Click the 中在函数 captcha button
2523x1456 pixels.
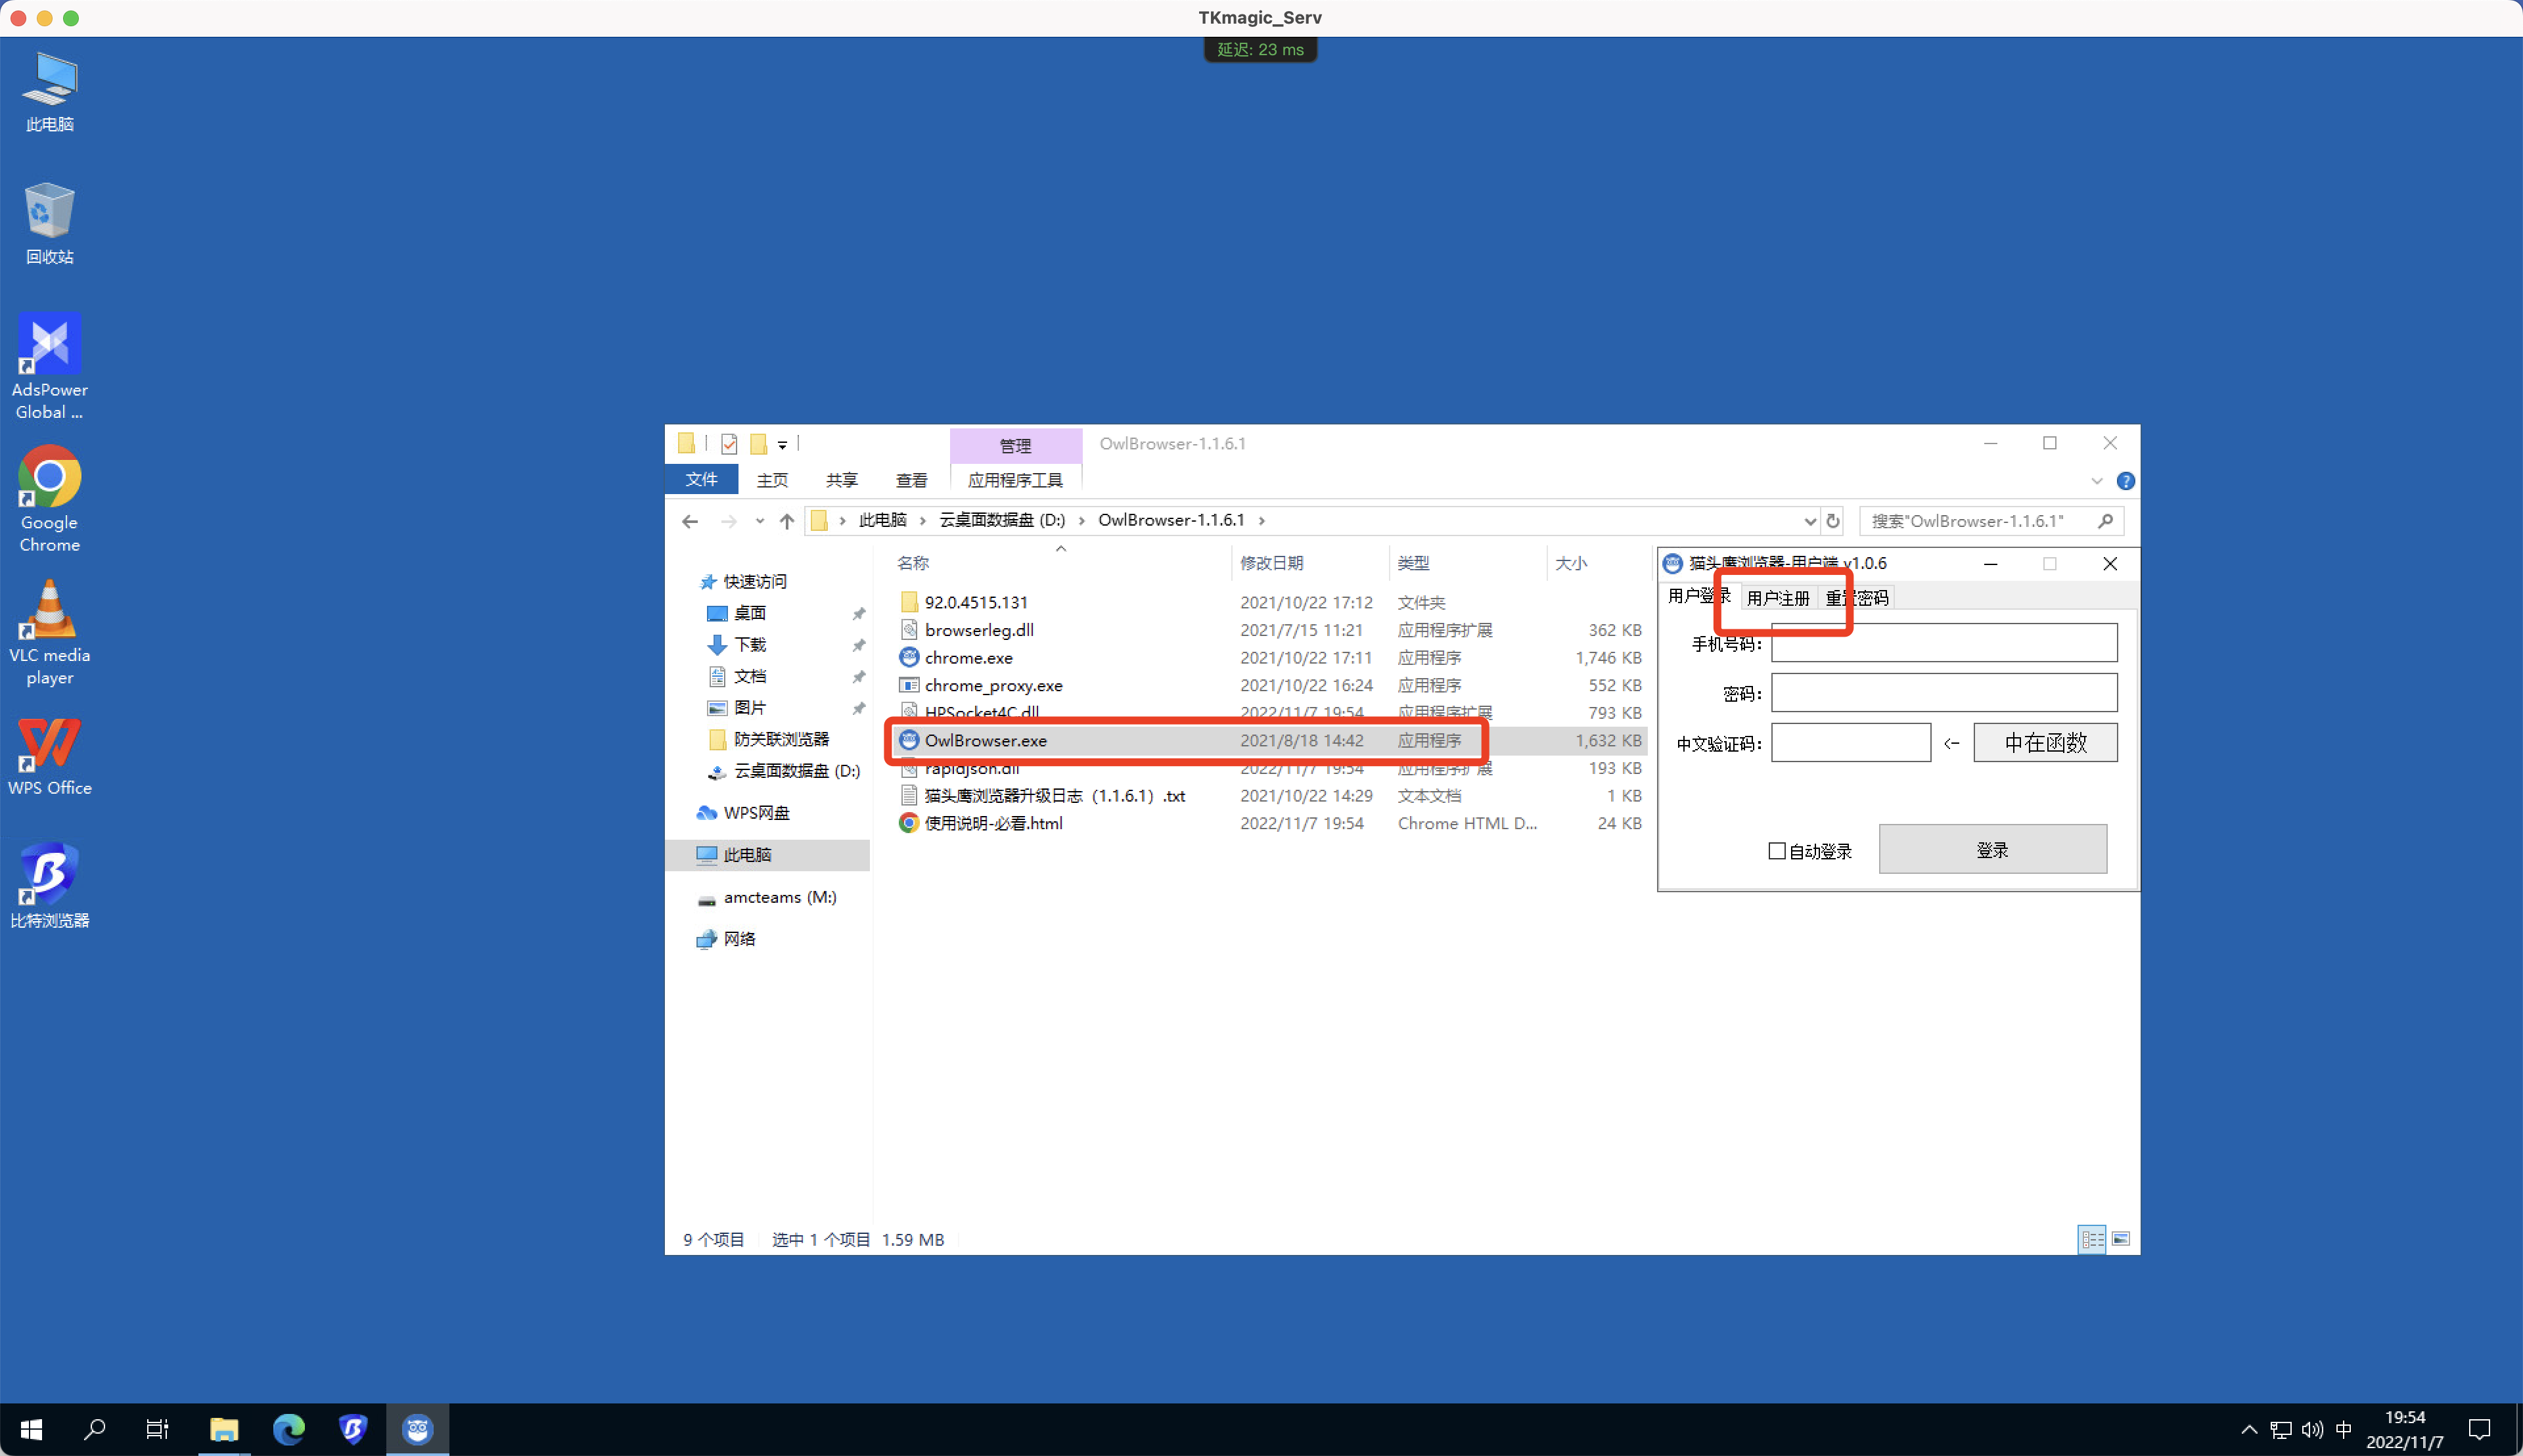[2045, 742]
